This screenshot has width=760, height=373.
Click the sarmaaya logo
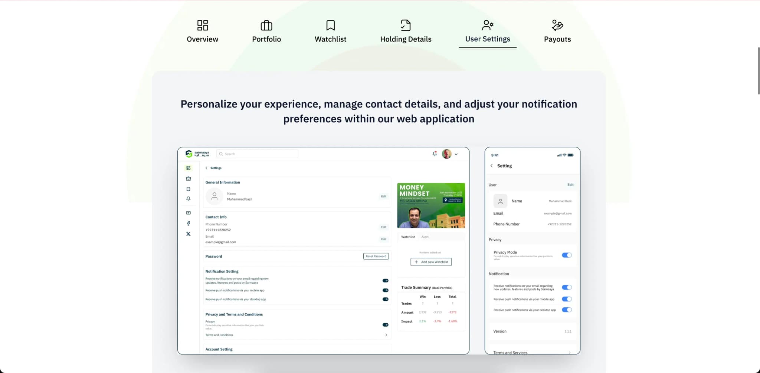197,154
